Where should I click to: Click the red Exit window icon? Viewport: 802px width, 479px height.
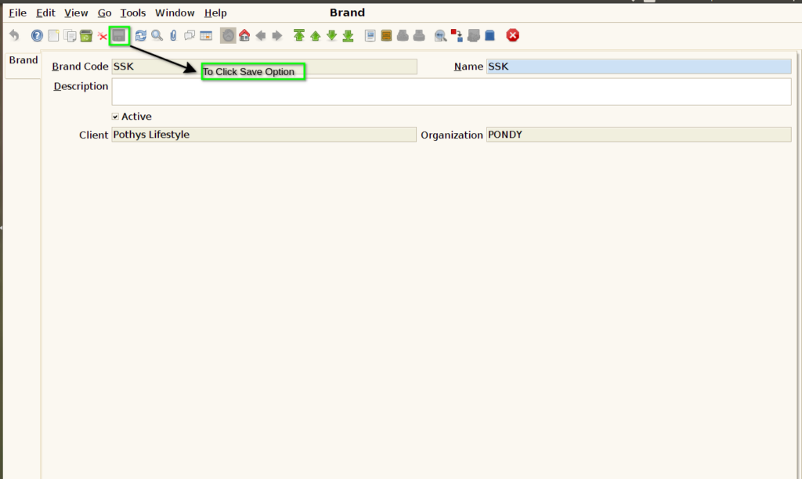click(x=512, y=35)
